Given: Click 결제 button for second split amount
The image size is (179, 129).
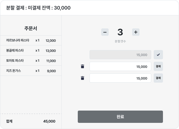Looking at the screenshot, I should point(158,66).
